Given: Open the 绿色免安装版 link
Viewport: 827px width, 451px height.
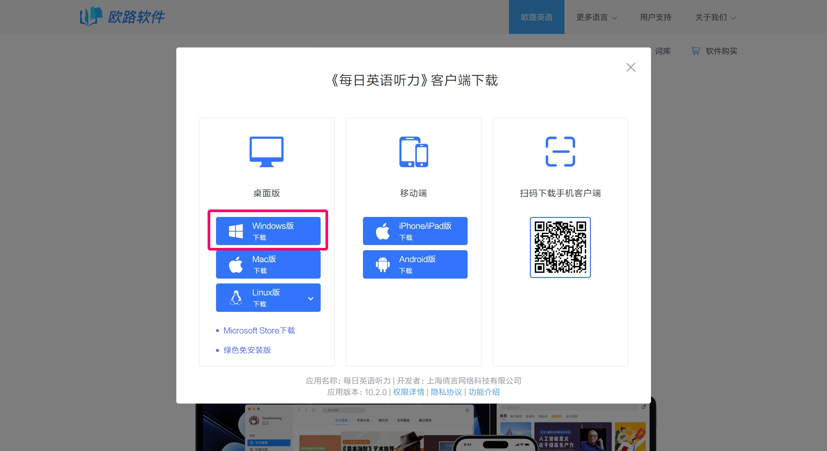Looking at the screenshot, I should click(x=247, y=350).
